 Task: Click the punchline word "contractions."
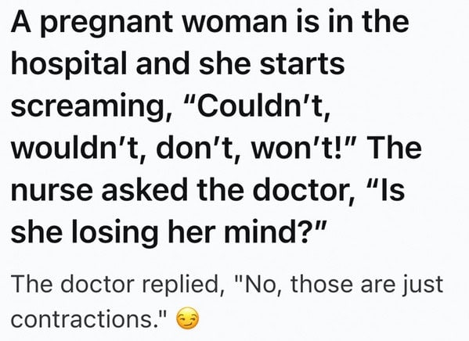[88, 319]
